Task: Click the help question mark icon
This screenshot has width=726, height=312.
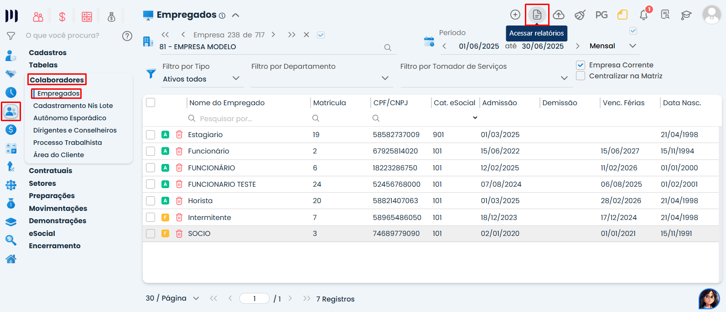Action: [x=127, y=36]
